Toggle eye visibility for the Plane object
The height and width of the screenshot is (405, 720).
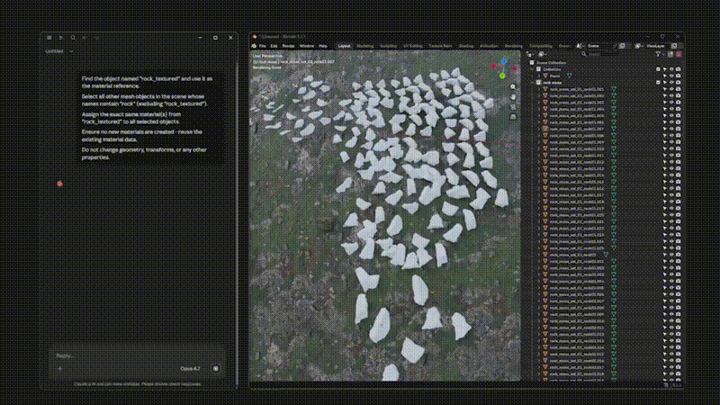(671, 76)
